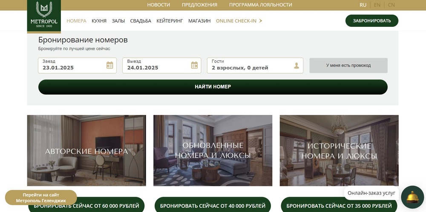
Task: Go to the Свадьба section
Action: click(141, 21)
